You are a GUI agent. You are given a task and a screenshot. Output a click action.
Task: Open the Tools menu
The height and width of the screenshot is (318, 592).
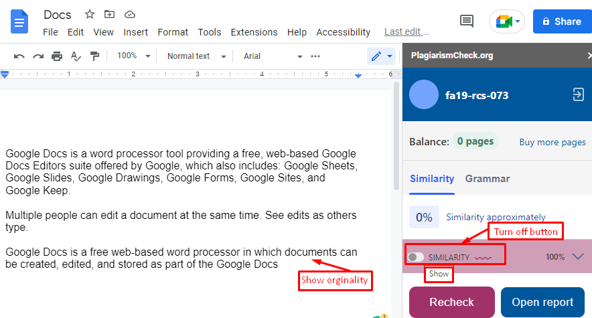210,32
